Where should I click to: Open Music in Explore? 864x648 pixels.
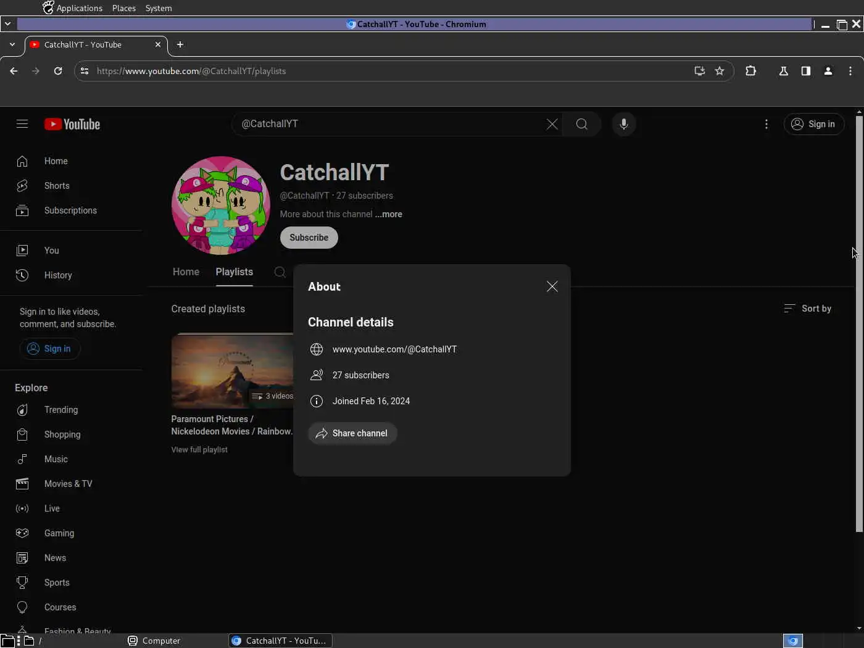tap(71, 459)
